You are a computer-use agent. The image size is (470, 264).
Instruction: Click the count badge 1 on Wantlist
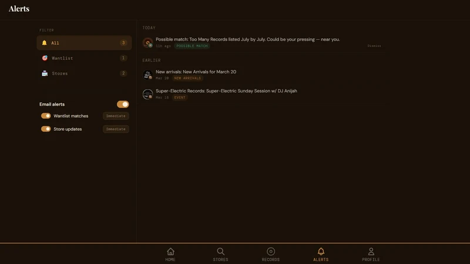pyautogui.click(x=123, y=58)
